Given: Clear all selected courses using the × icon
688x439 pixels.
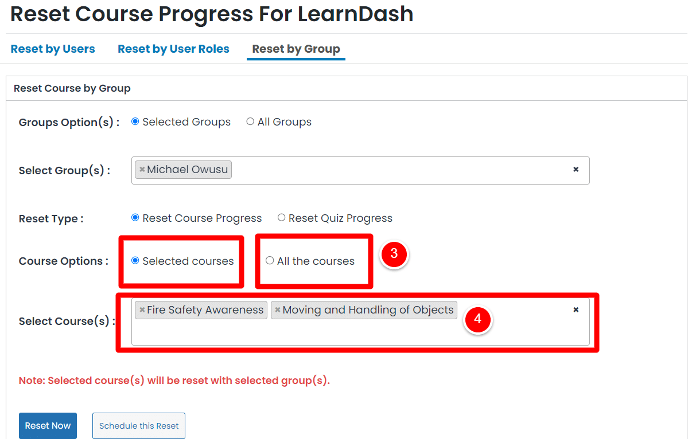Looking at the screenshot, I should click(x=576, y=309).
